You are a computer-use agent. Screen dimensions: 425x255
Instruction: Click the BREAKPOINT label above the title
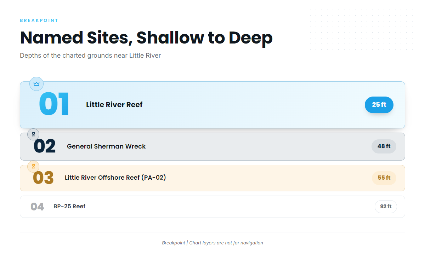[39, 21]
